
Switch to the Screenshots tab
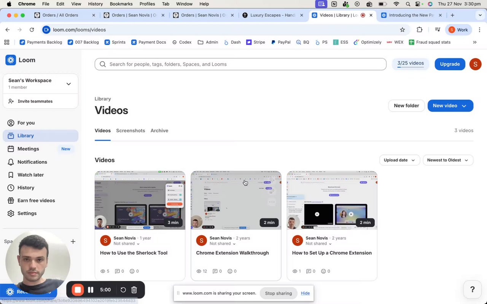(131, 131)
